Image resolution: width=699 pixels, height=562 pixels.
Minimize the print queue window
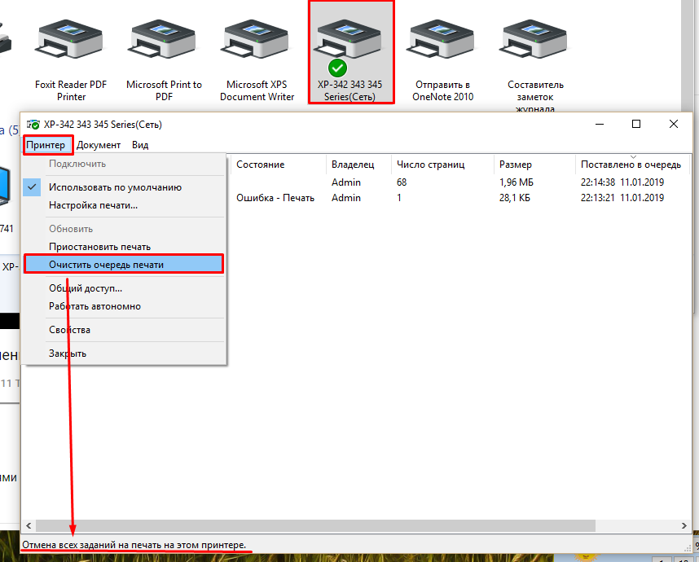(x=600, y=124)
